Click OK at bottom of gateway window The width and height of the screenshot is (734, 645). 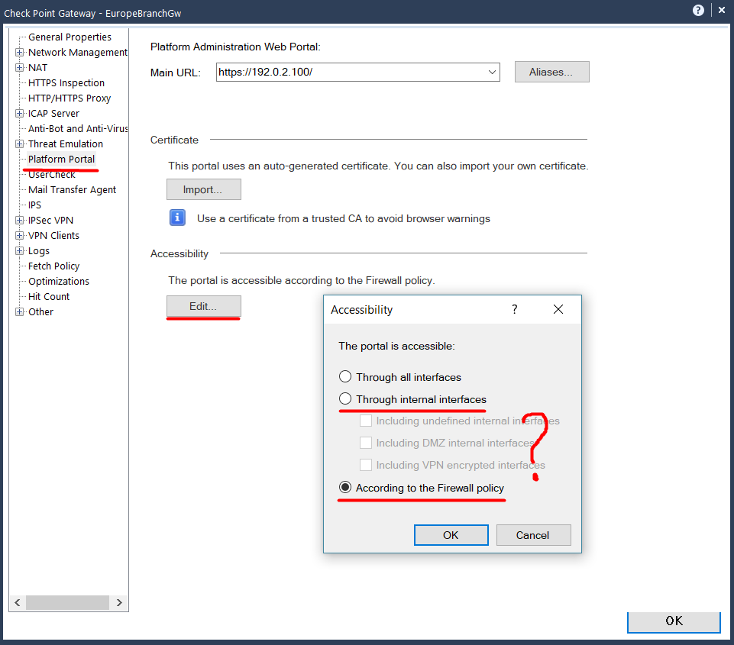674,621
